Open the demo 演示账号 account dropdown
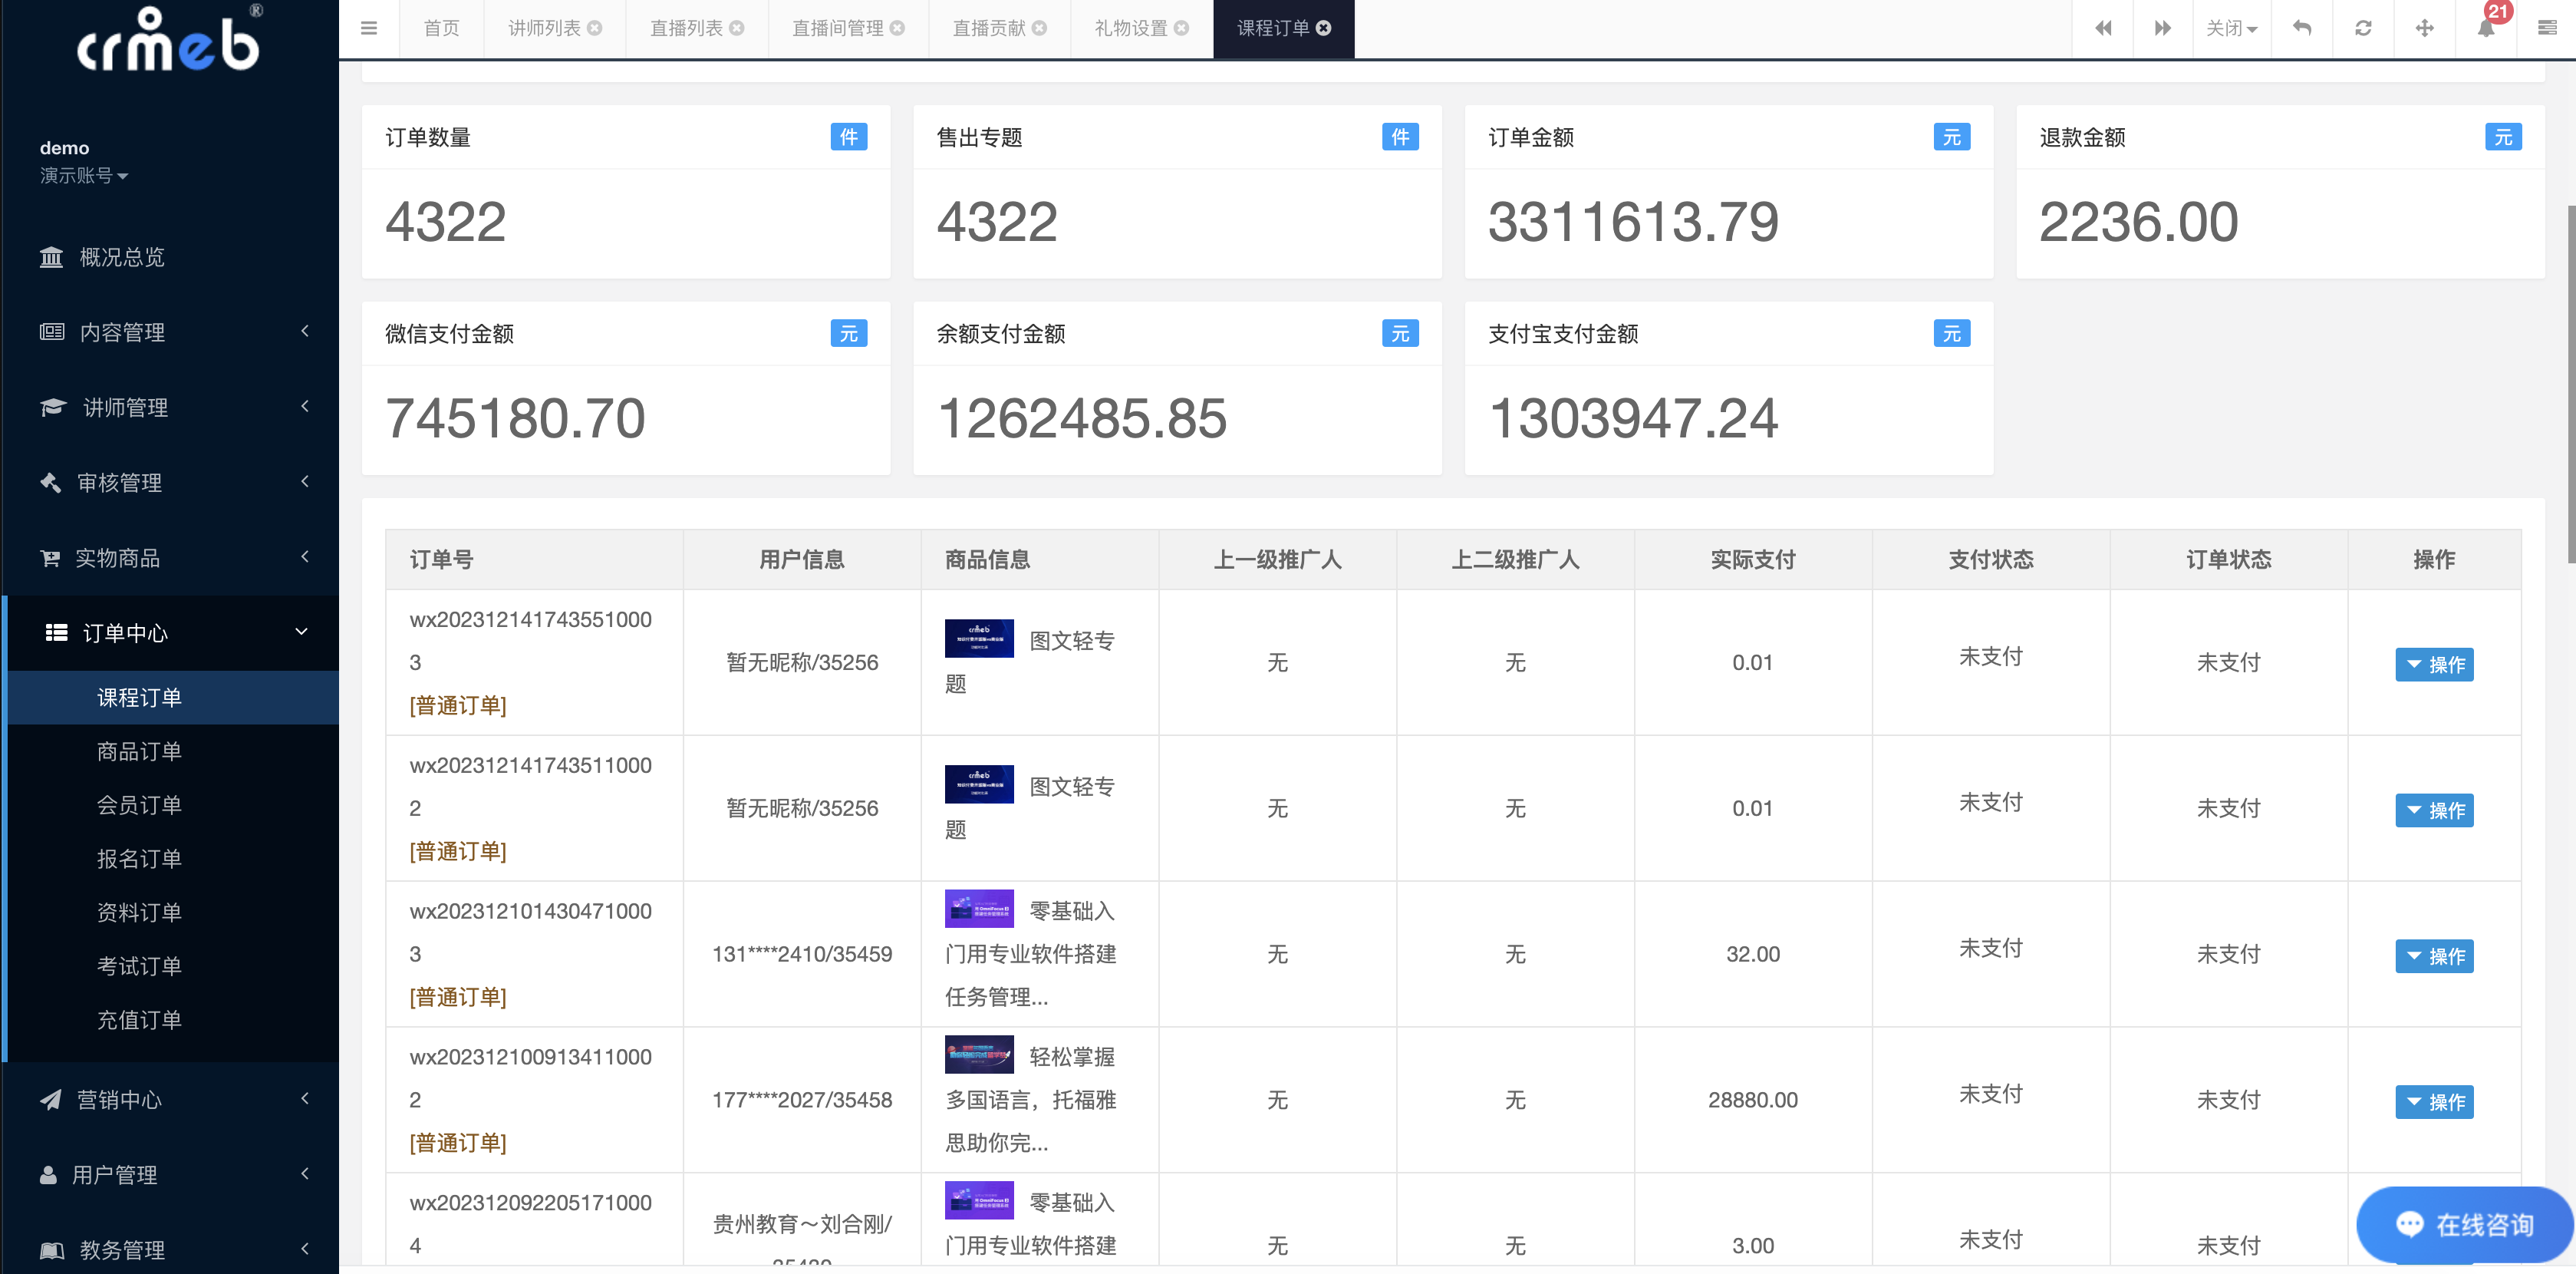 (x=84, y=162)
